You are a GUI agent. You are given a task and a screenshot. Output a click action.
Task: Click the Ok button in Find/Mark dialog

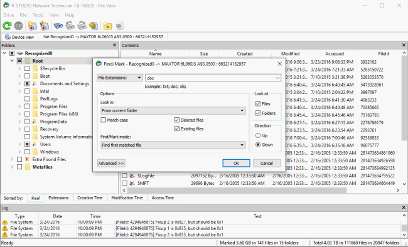click(236, 163)
